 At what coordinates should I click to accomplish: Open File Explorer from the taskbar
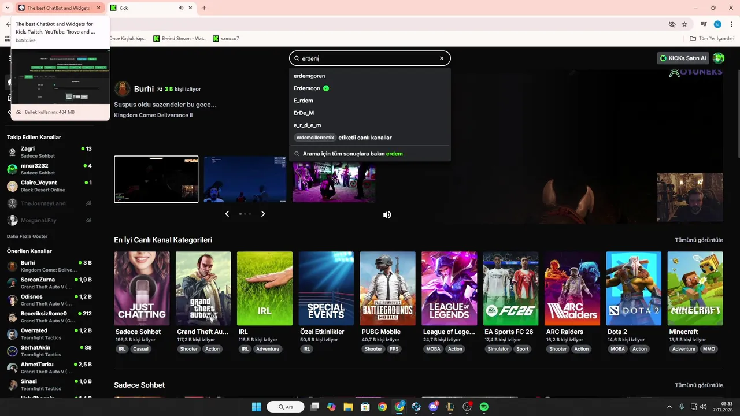pos(349,407)
